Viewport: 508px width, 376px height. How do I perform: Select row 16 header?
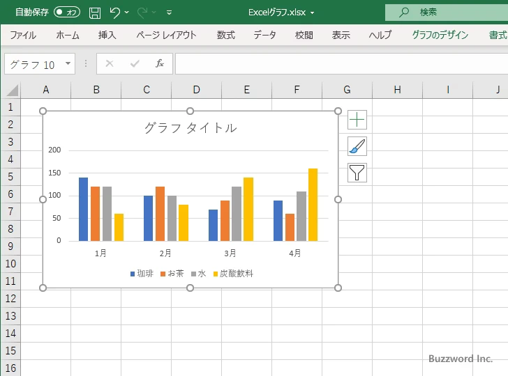(10, 368)
